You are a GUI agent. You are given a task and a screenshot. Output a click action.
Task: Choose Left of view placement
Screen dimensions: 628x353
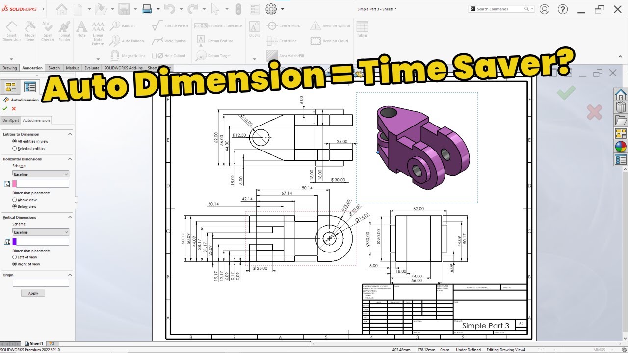14,257
